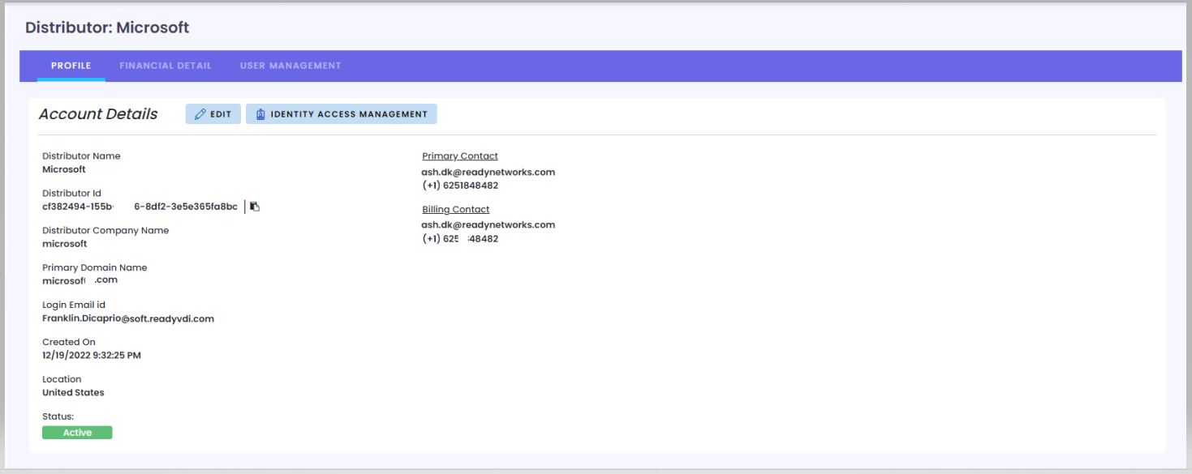Click the Billing Contact heading
Image resolution: width=1192 pixels, height=474 pixels.
click(x=456, y=209)
